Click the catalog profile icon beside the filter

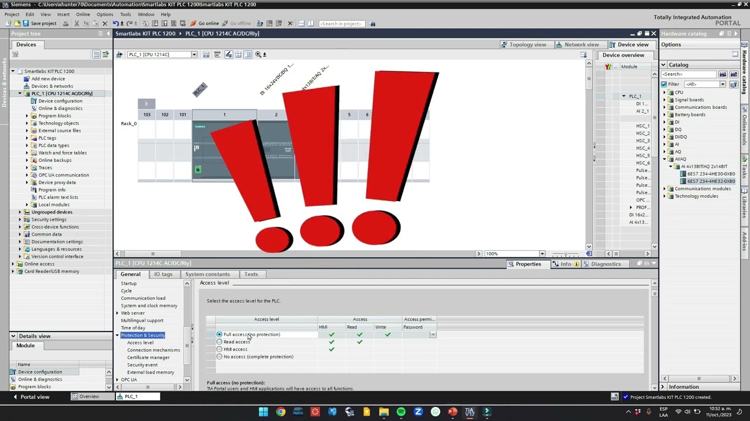point(734,84)
